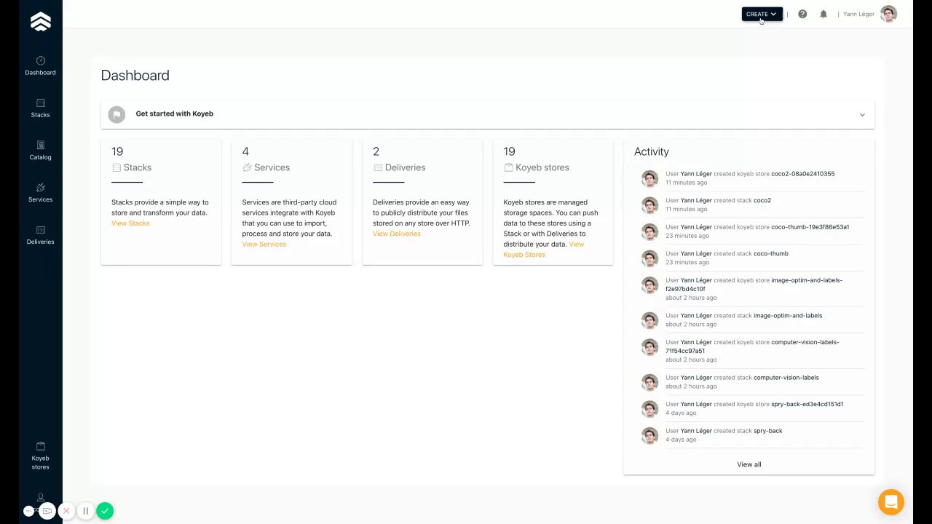Click the Dashboard page heading
The height and width of the screenshot is (524, 932).
(135, 76)
